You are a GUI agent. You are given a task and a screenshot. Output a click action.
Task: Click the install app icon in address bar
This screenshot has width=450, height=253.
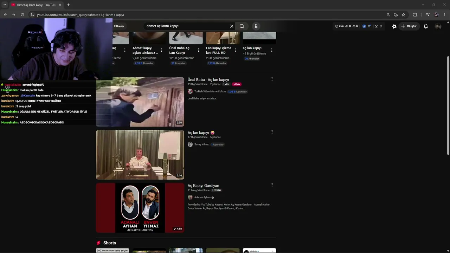click(396, 15)
